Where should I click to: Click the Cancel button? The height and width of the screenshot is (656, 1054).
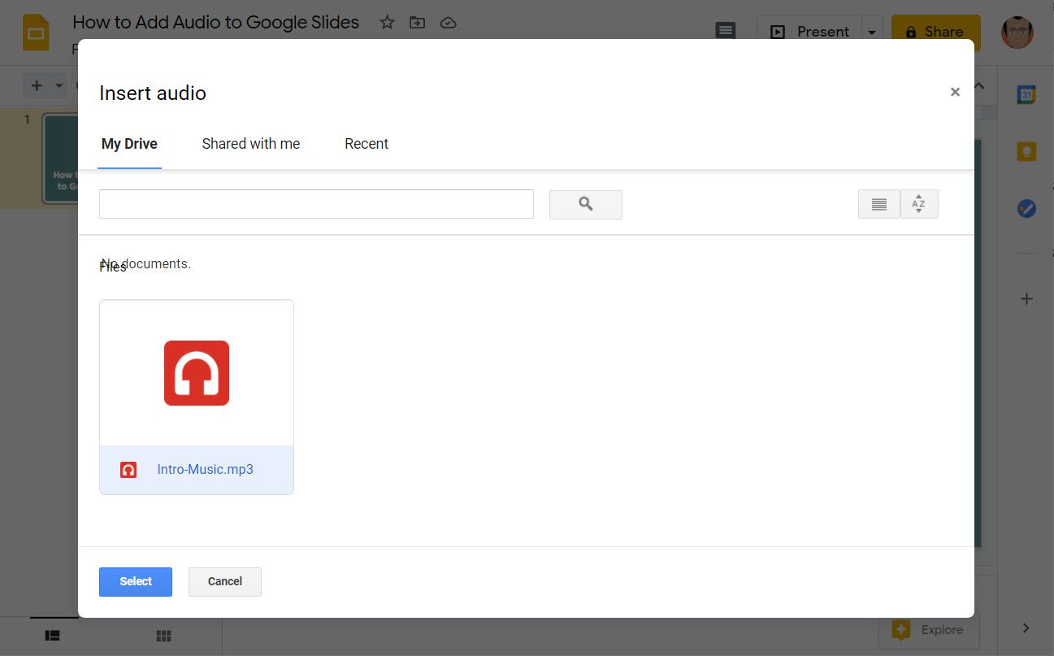pos(225,582)
